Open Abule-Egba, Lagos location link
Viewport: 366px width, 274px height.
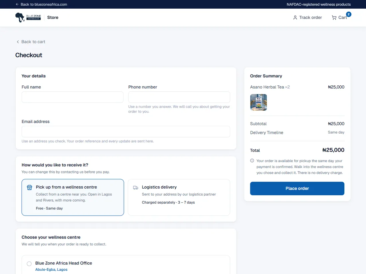click(x=51, y=270)
